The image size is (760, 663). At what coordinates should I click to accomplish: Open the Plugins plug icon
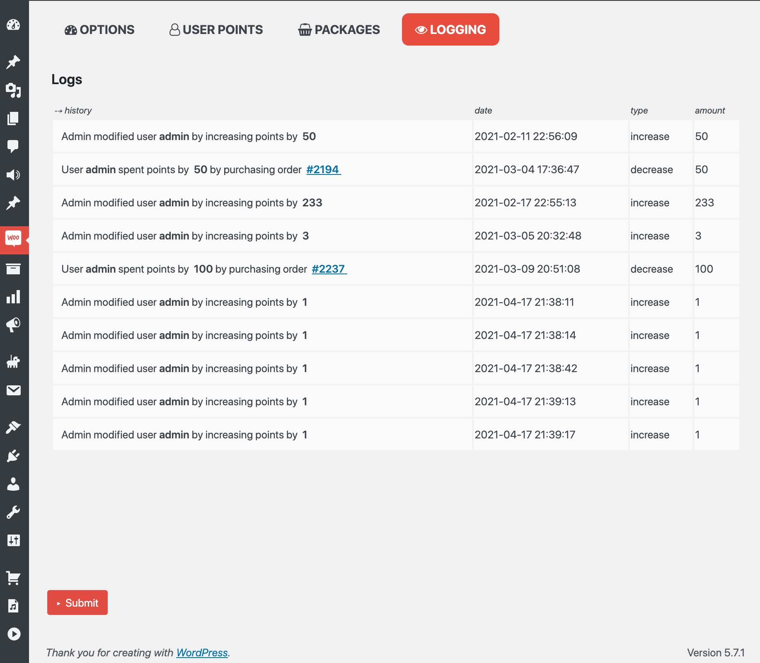pos(13,456)
